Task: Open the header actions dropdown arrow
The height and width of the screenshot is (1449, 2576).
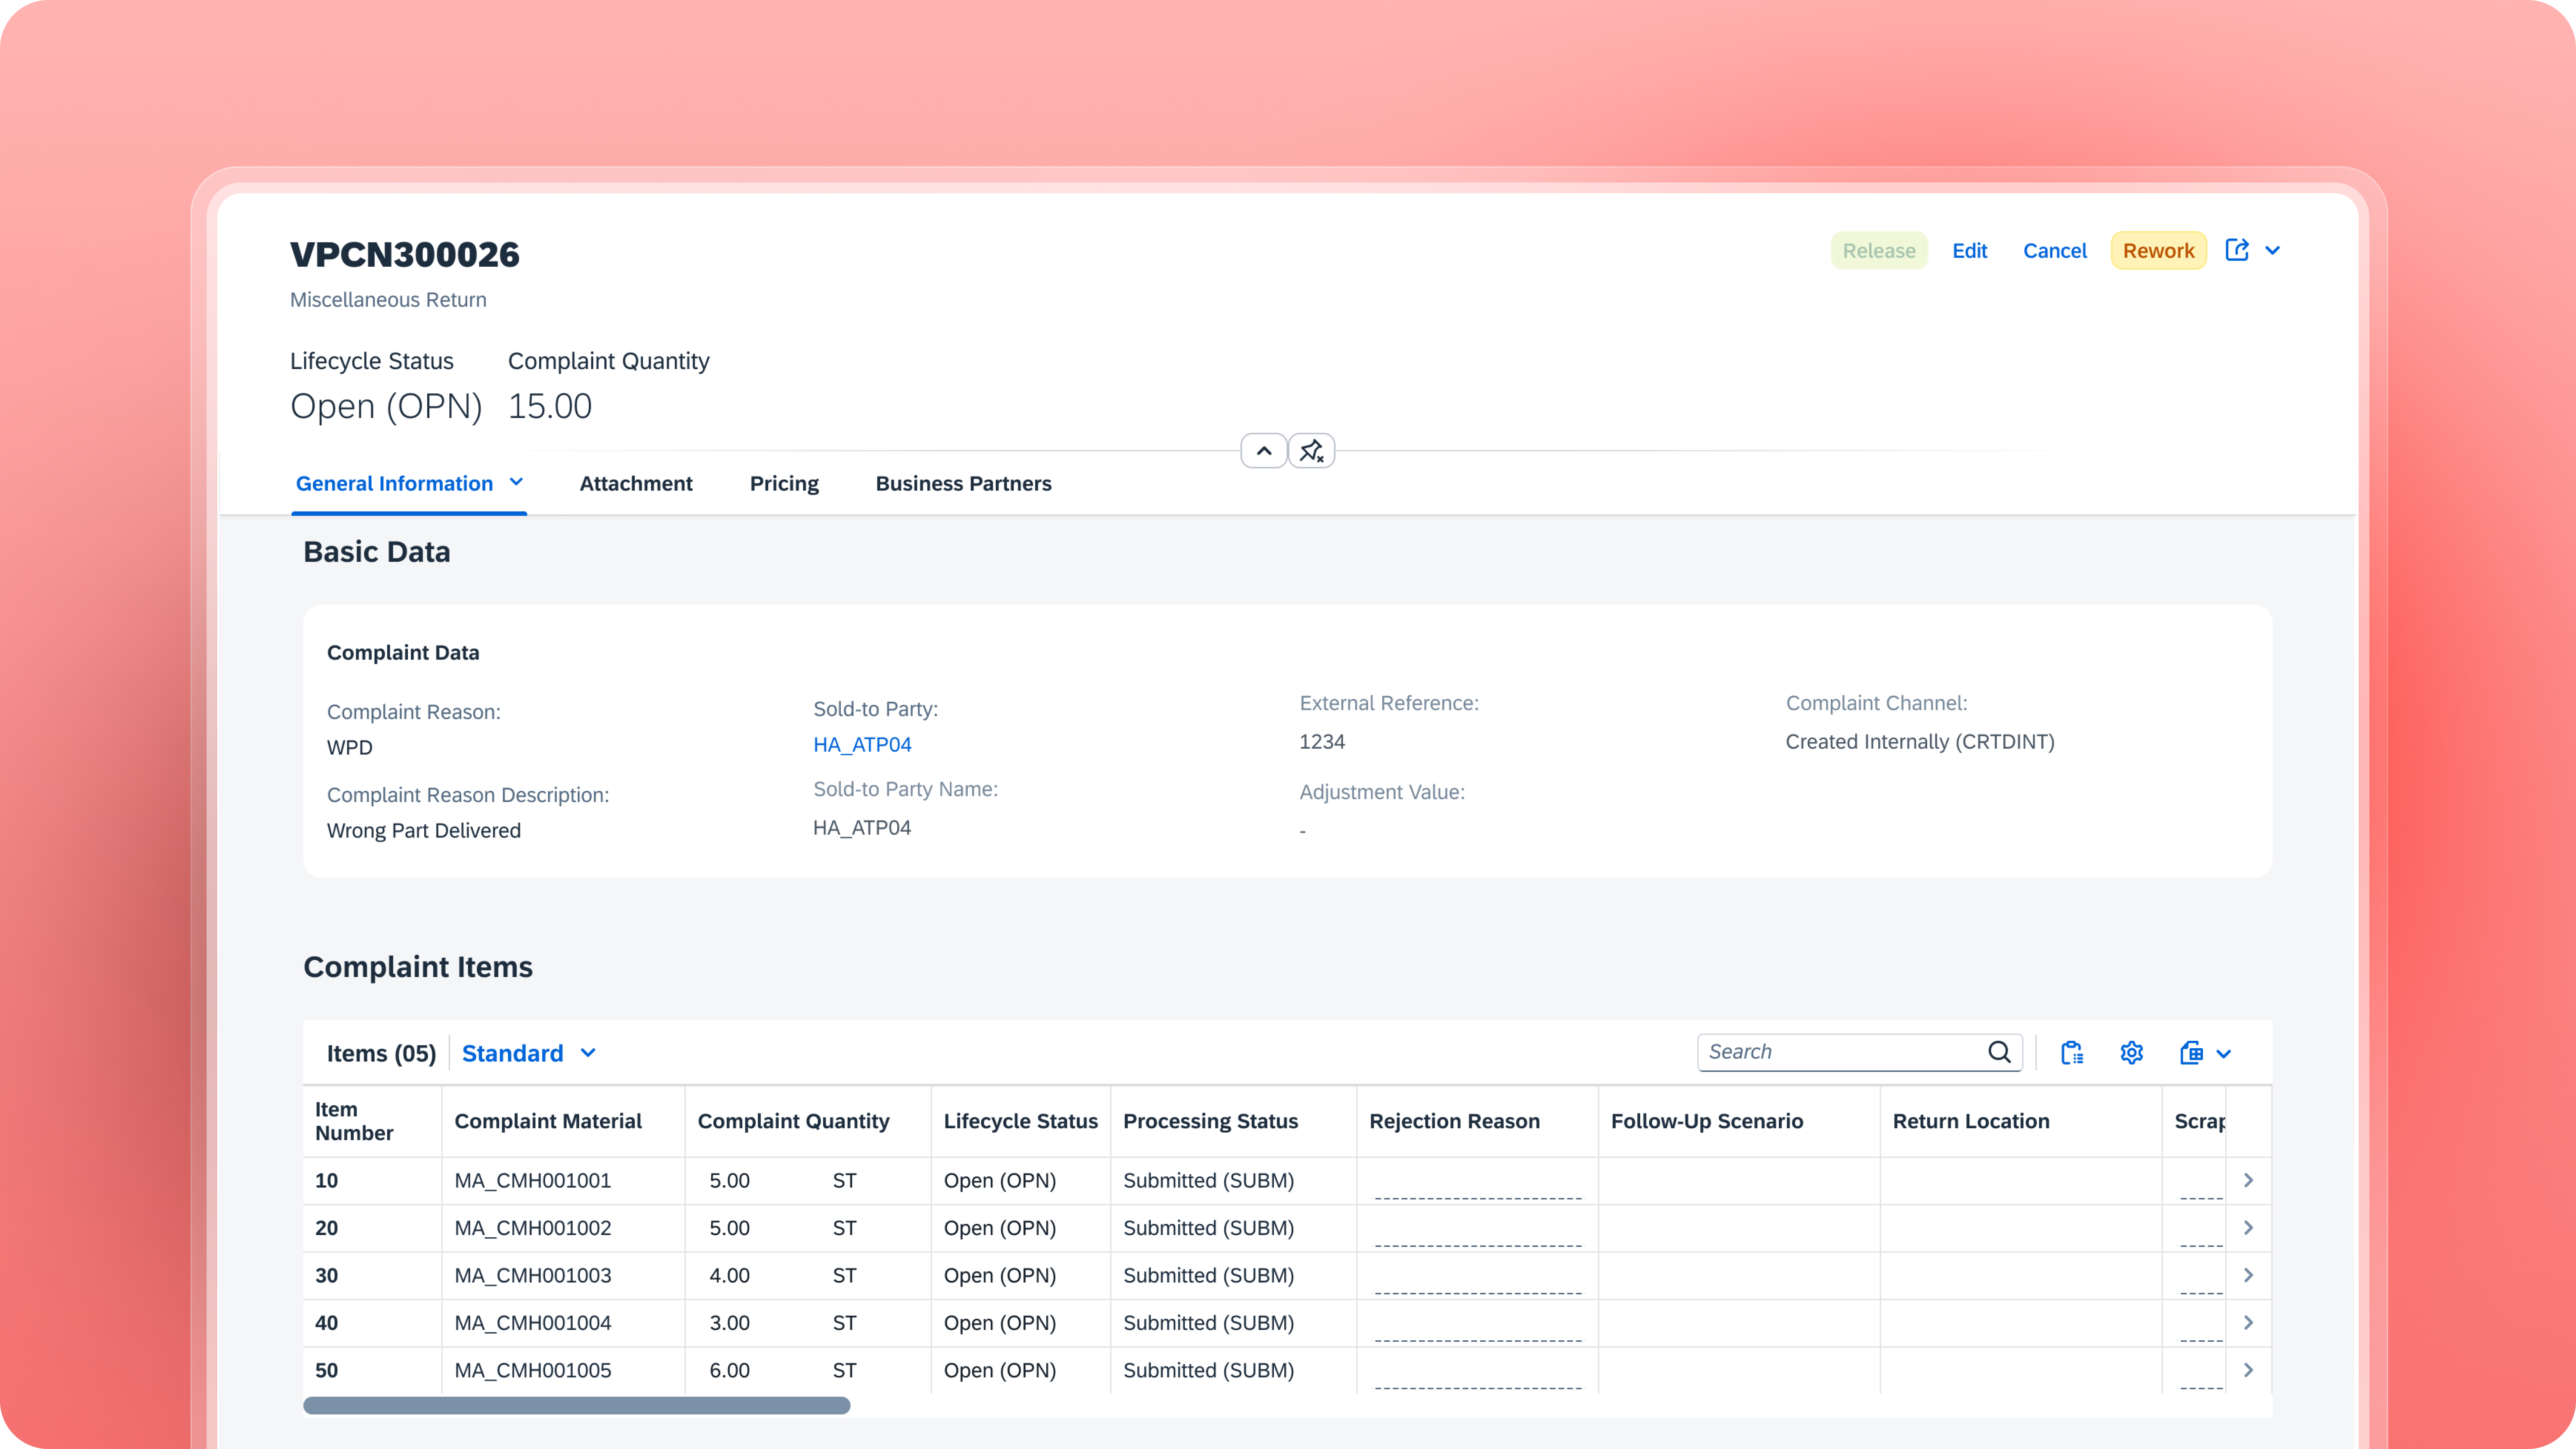Action: pyautogui.click(x=2273, y=251)
